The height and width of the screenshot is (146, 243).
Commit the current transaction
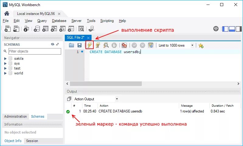(134, 45)
